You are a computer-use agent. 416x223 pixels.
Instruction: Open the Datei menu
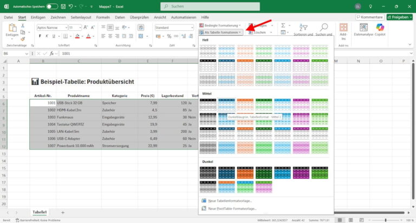[x=8, y=17]
